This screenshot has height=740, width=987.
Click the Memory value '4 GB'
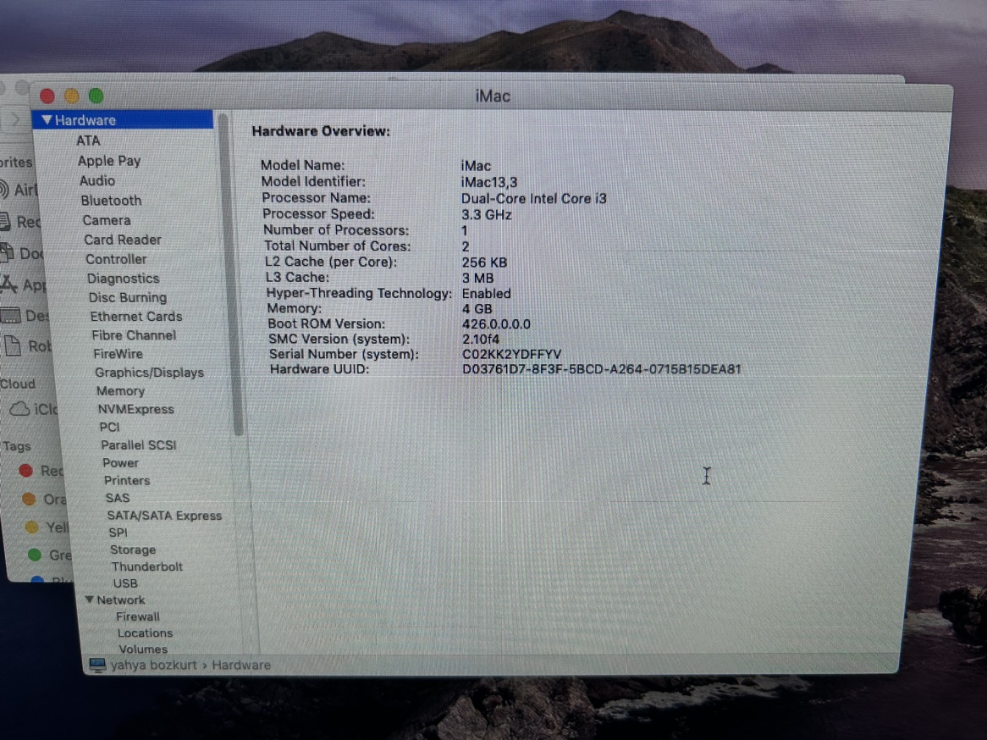(x=477, y=308)
